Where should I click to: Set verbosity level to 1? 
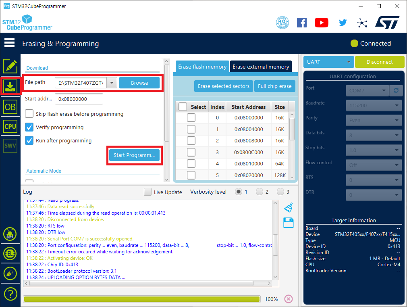click(x=238, y=192)
